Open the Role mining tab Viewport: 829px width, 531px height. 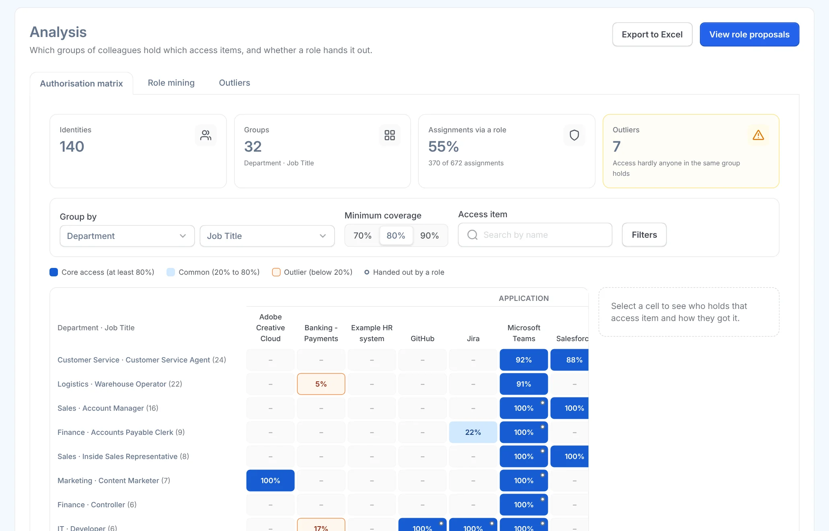(171, 83)
